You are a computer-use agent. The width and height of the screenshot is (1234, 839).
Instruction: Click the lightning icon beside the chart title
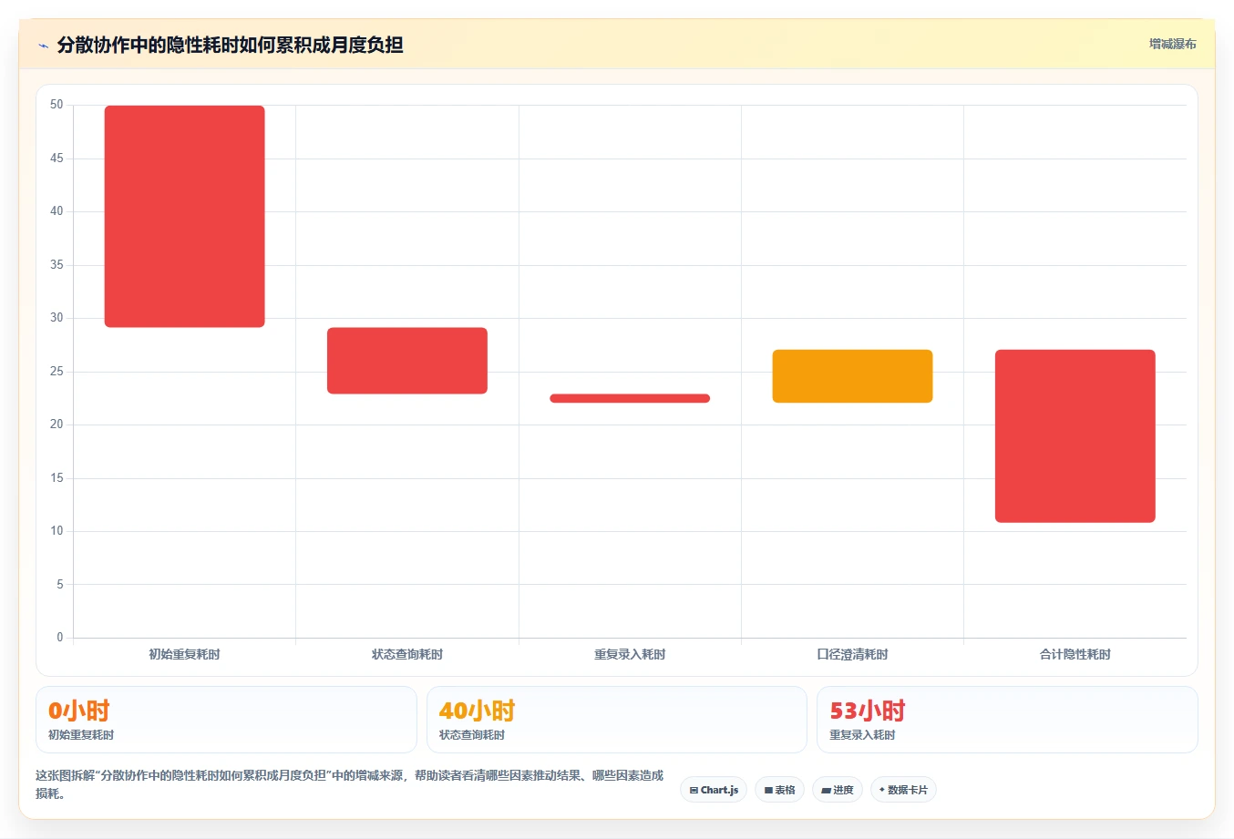43,46
